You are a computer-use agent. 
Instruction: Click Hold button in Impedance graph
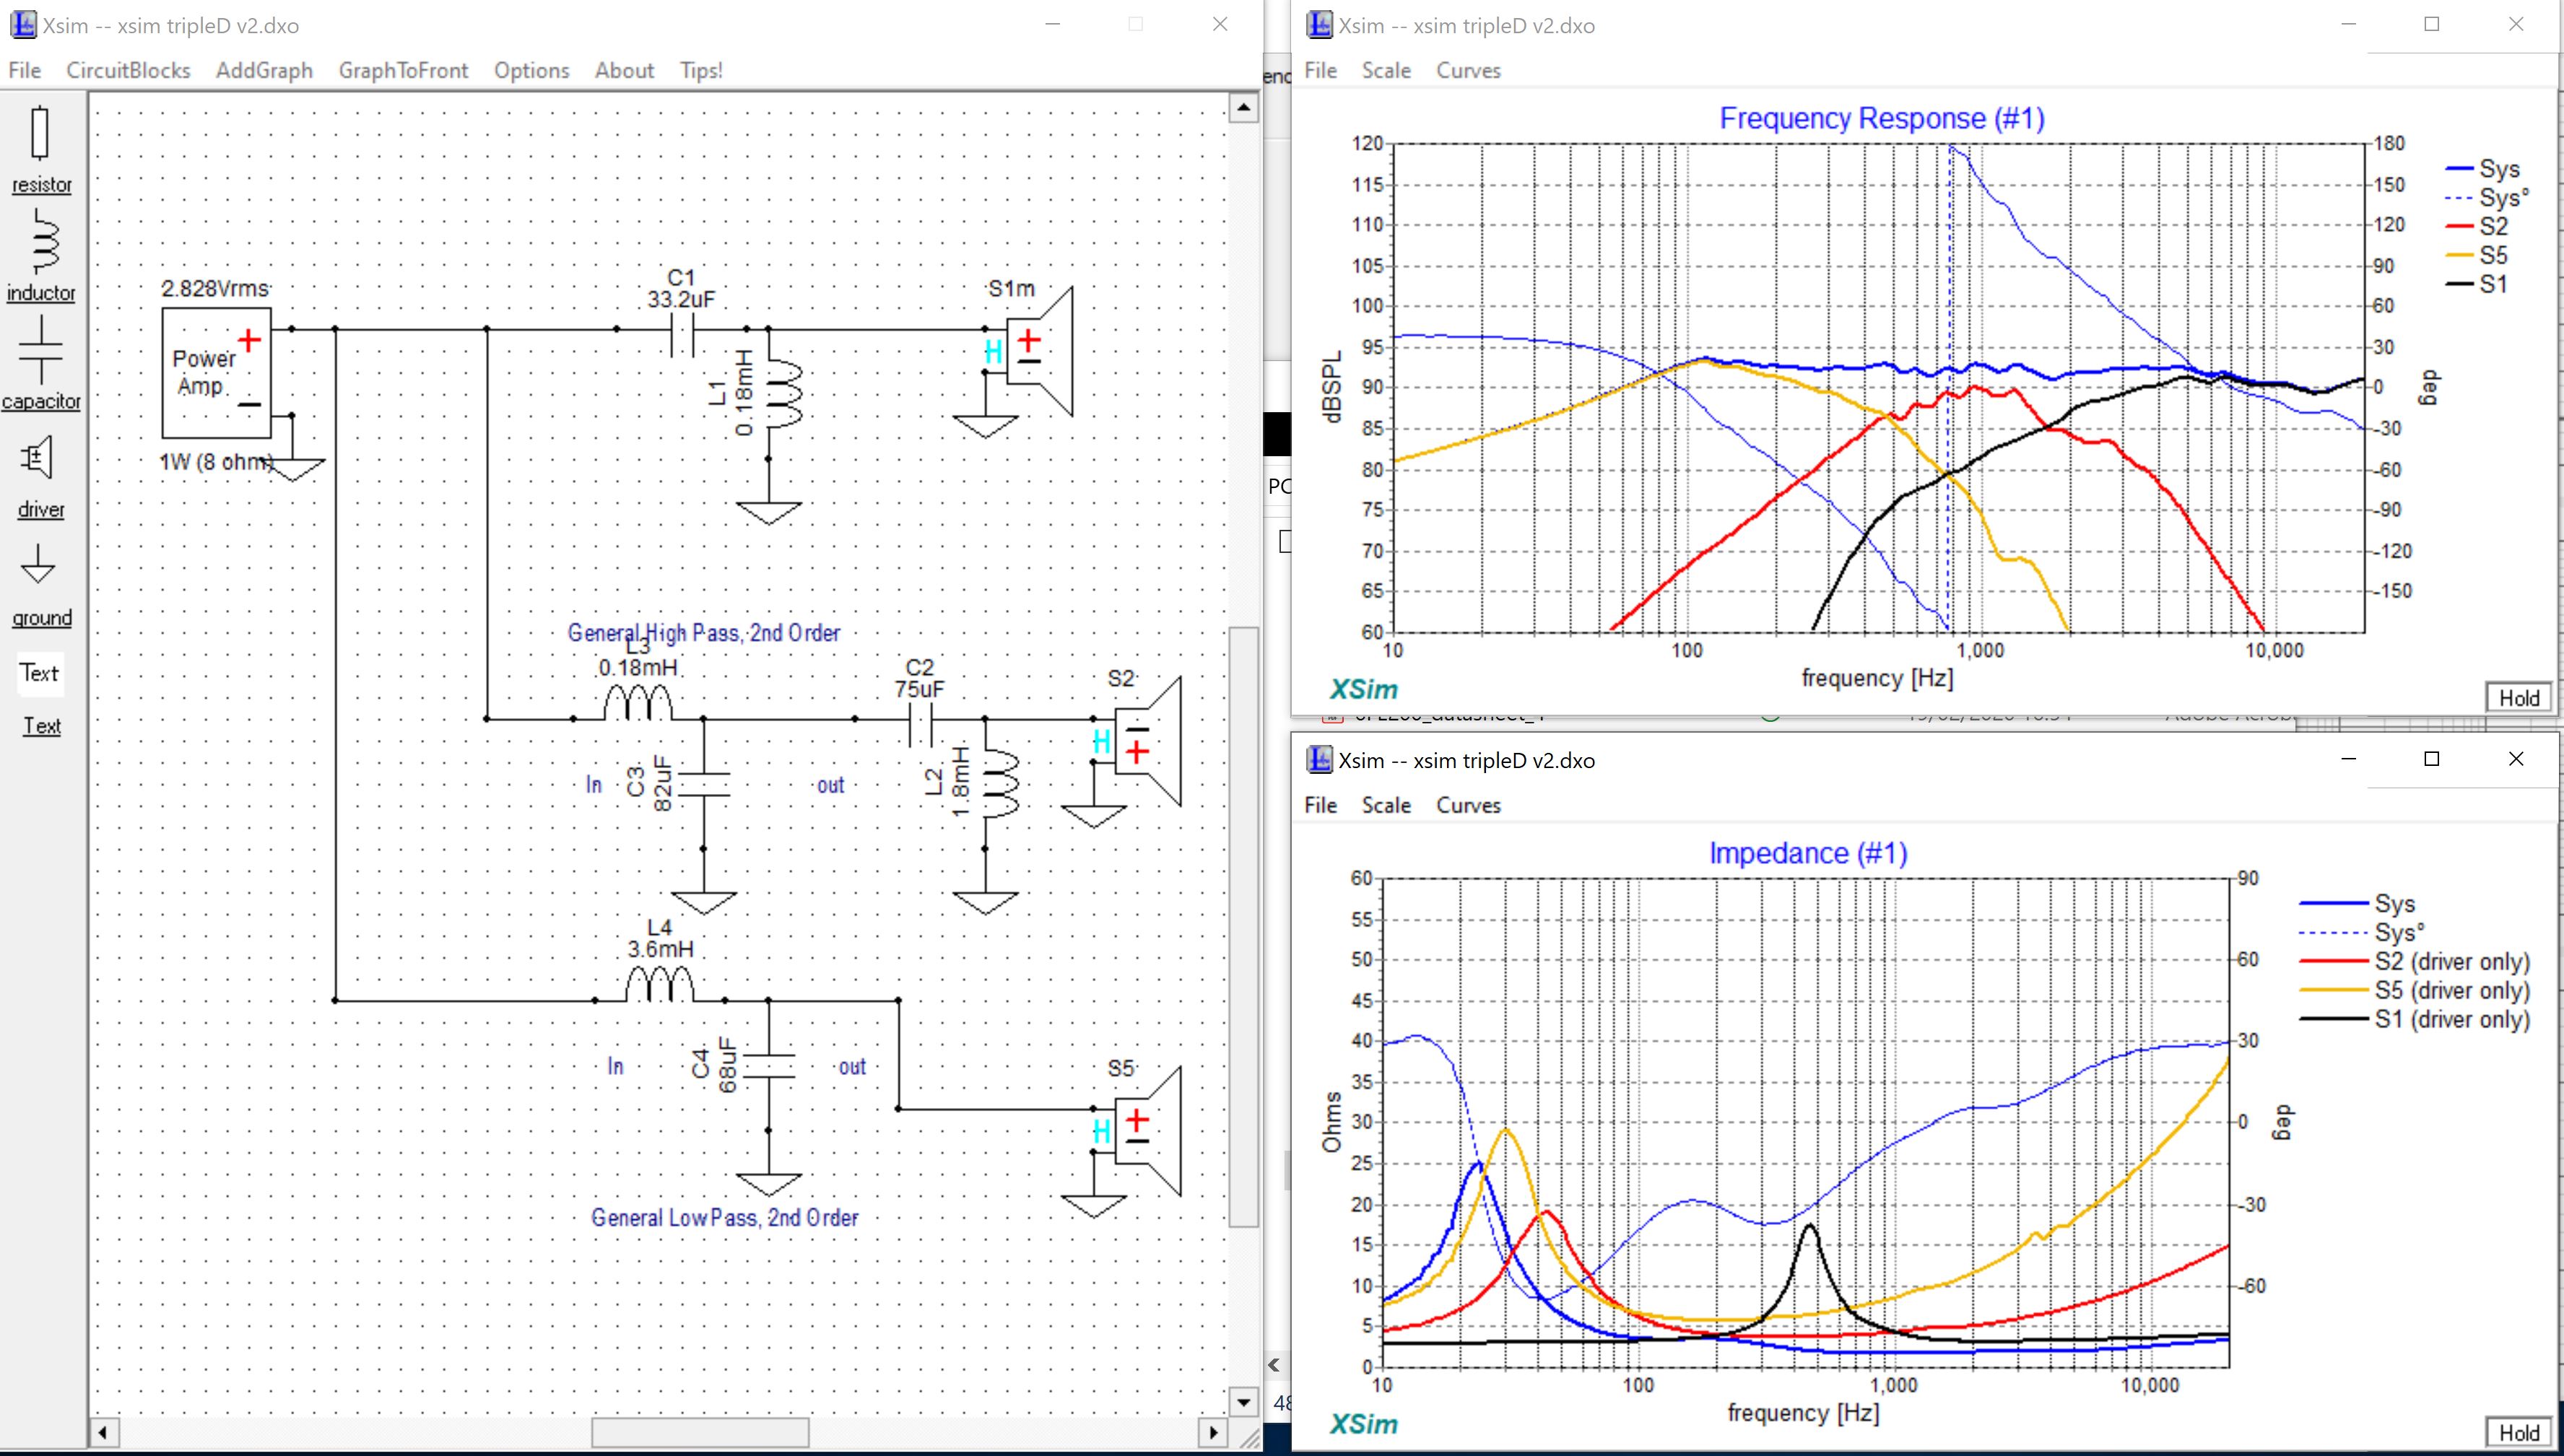pyautogui.click(x=2518, y=1432)
